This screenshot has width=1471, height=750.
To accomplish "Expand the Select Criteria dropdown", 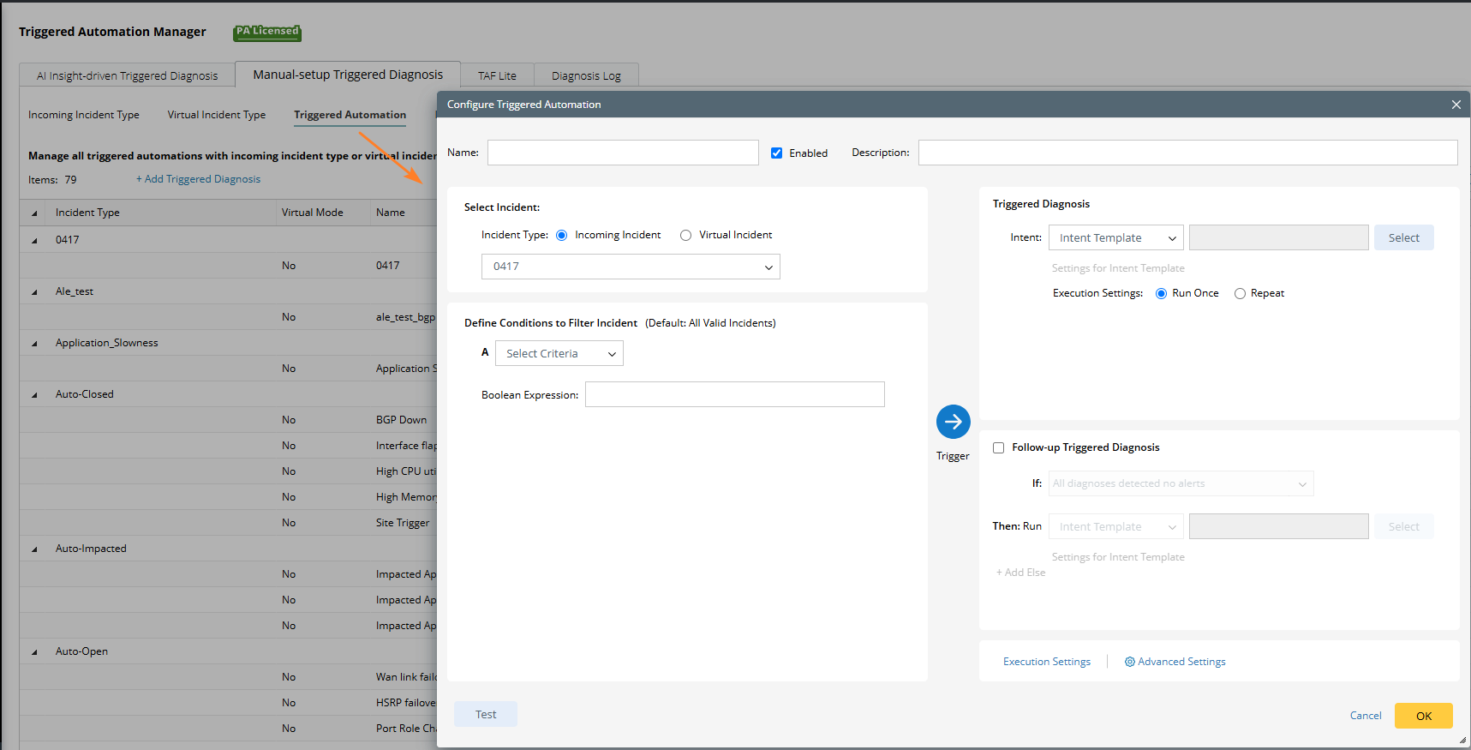I will [559, 354].
